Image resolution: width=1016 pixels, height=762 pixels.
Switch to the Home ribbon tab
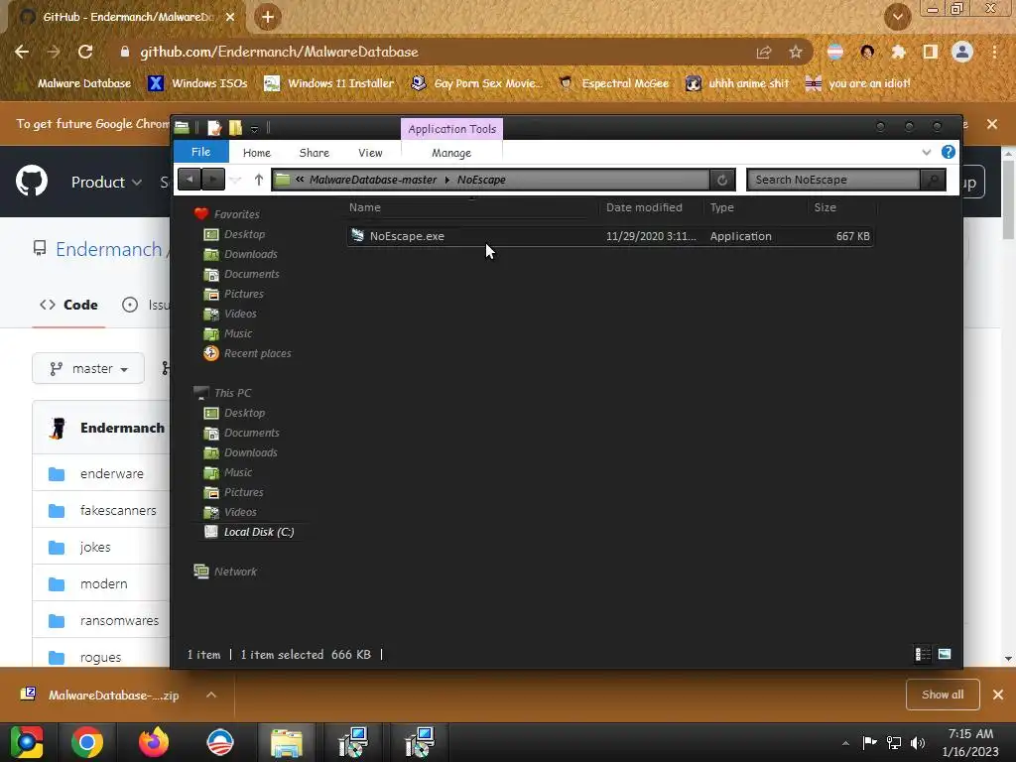coord(257,153)
